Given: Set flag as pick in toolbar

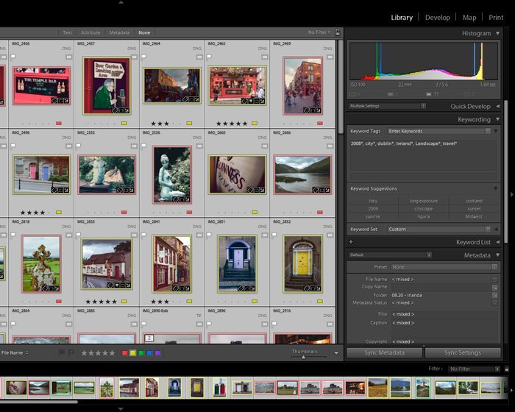Looking at the screenshot, I should tap(61, 353).
